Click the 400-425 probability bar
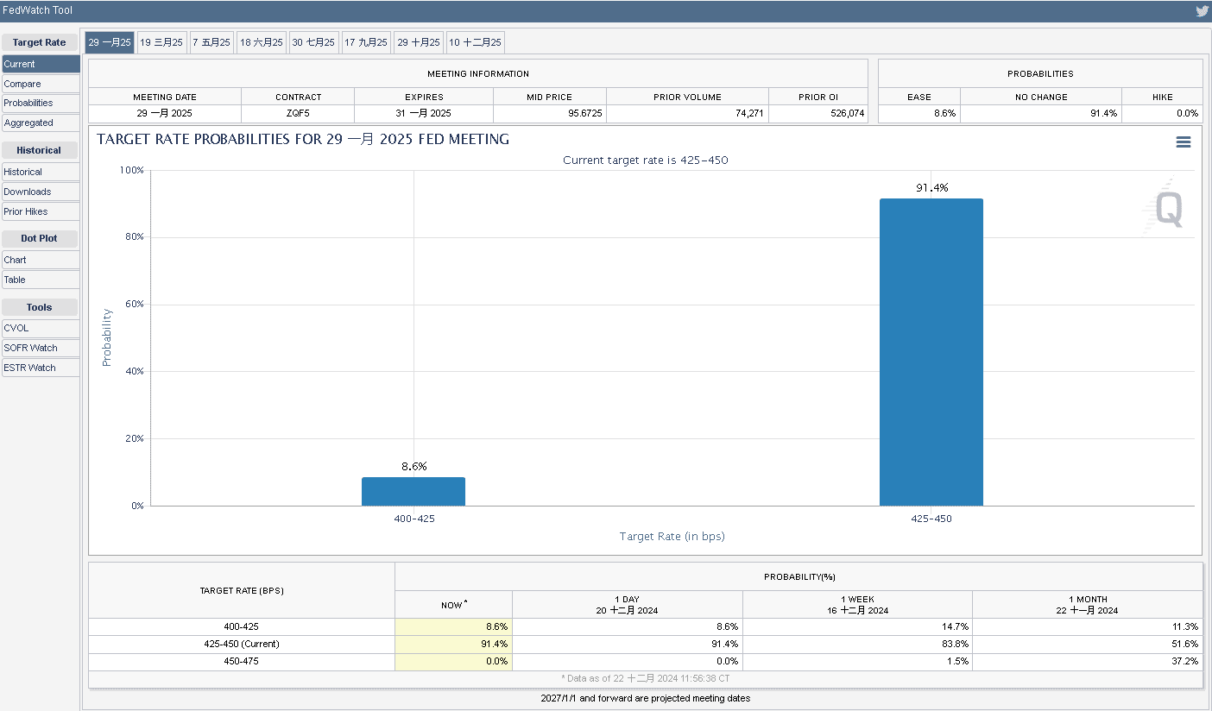The width and height of the screenshot is (1212, 711). [x=413, y=491]
